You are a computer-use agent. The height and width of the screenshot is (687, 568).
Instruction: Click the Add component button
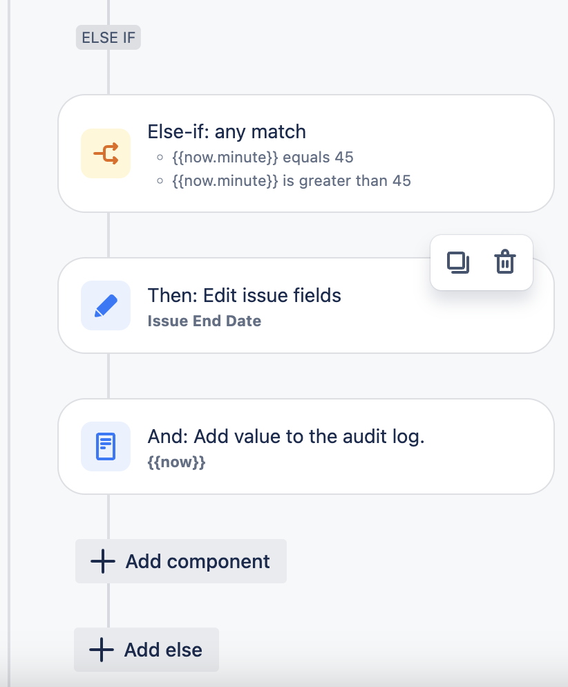point(180,561)
